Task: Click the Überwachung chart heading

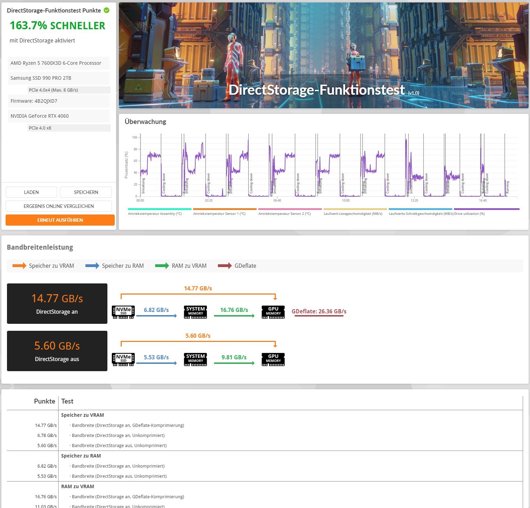Action: pyautogui.click(x=145, y=122)
